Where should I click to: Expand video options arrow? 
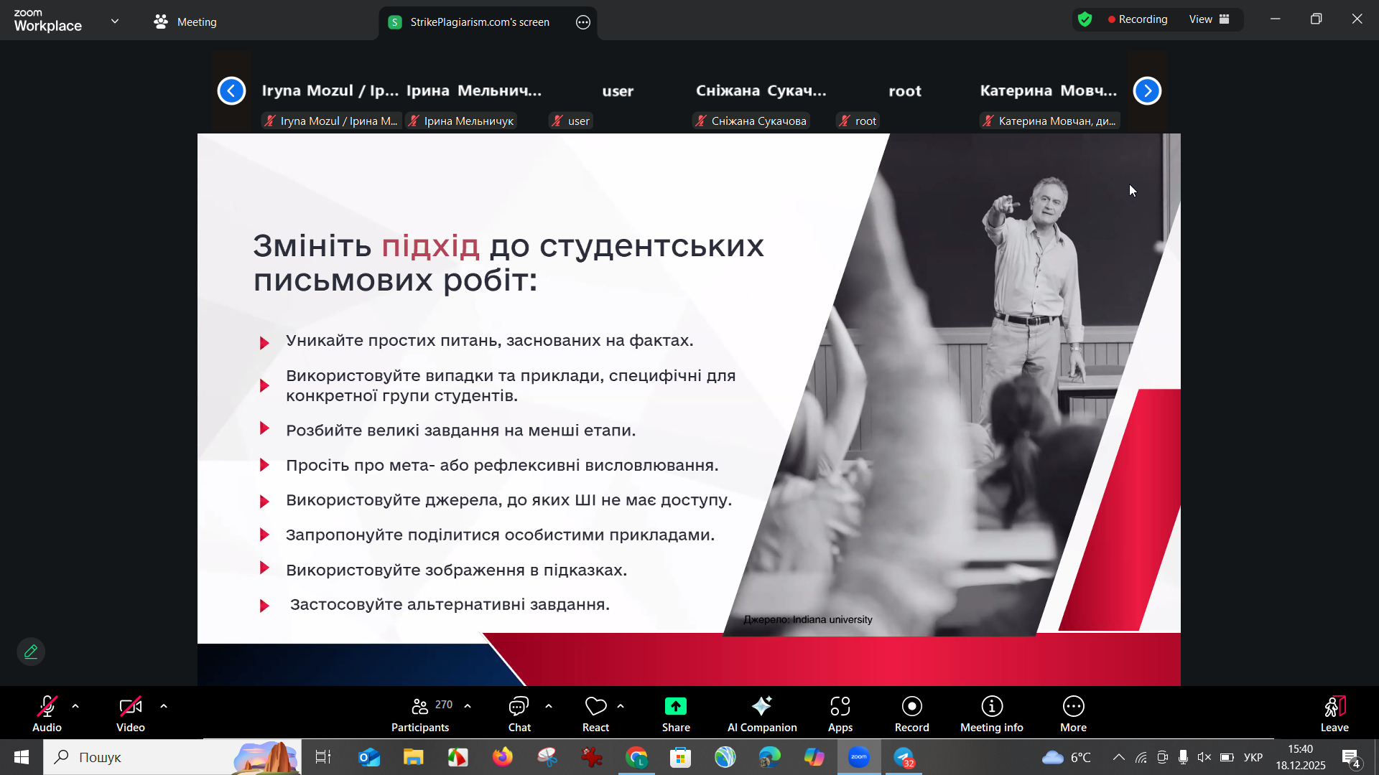164,707
